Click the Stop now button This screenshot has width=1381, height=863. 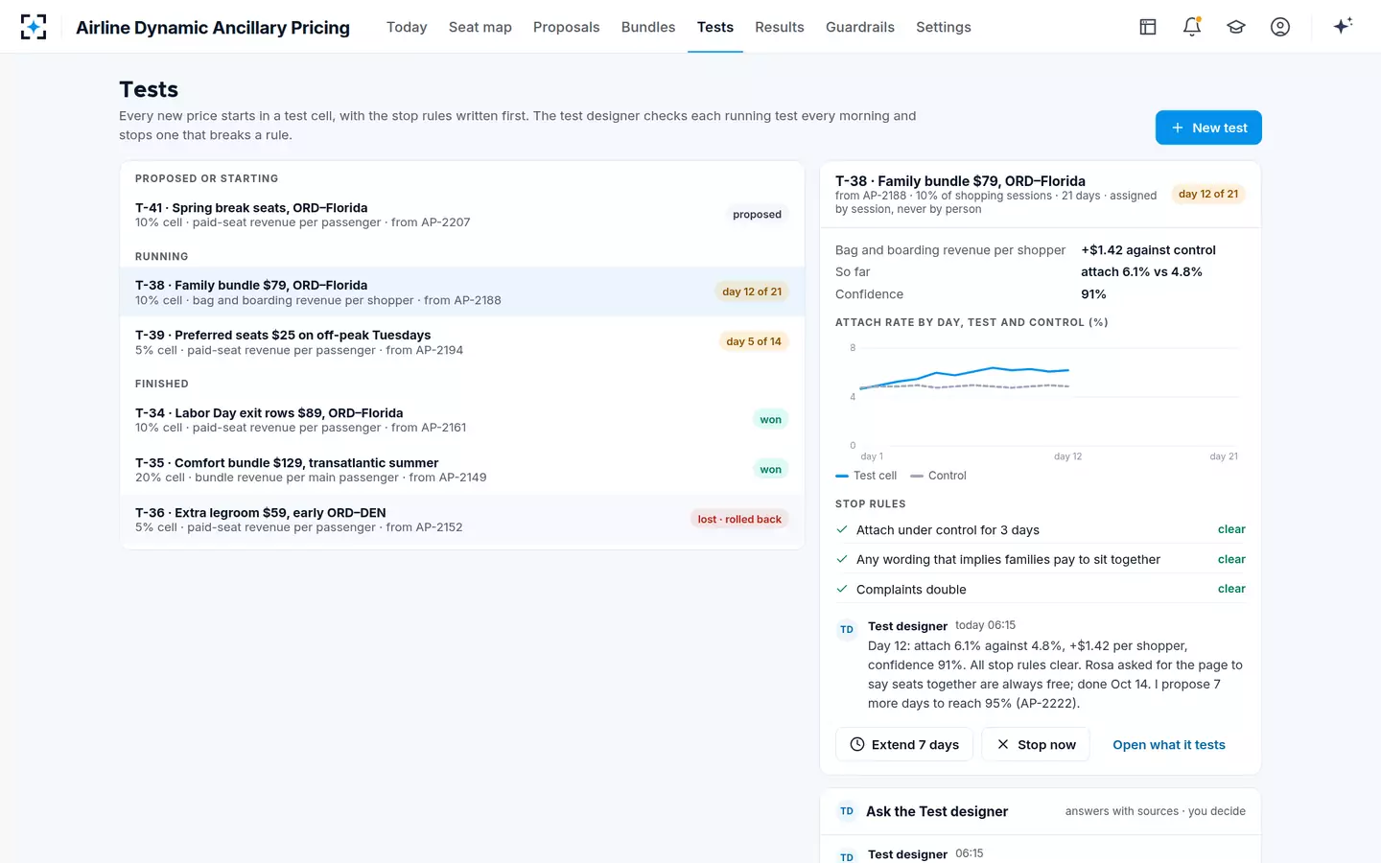click(x=1036, y=745)
